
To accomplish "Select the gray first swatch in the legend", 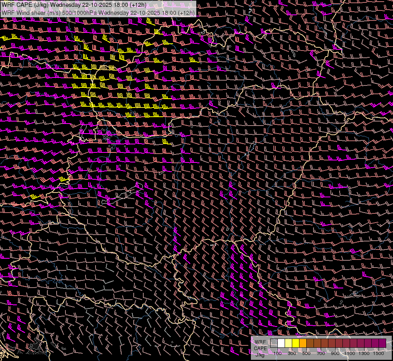I will click(274, 343).
